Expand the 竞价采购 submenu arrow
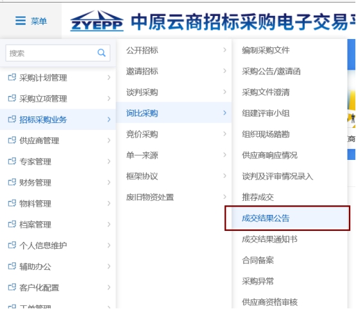 pyautogui.click(x=225, y=134)
